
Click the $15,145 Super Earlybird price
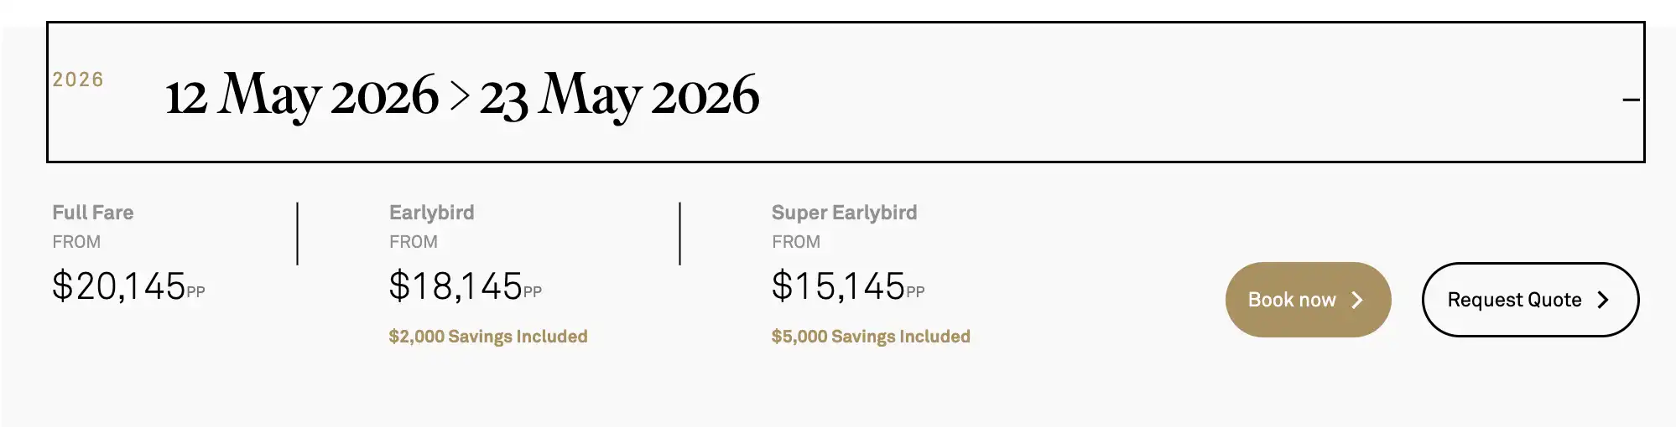click(839, 286)
